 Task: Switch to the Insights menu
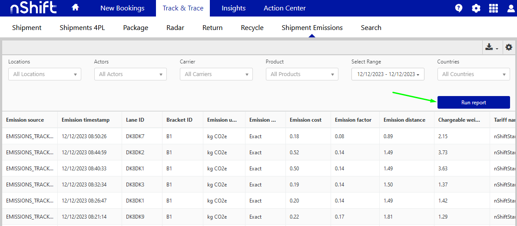233,8
